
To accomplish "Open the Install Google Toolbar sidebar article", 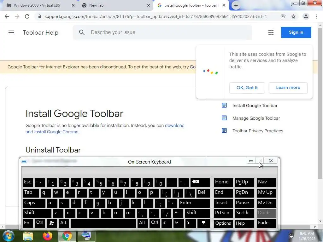I will point(255,106).
